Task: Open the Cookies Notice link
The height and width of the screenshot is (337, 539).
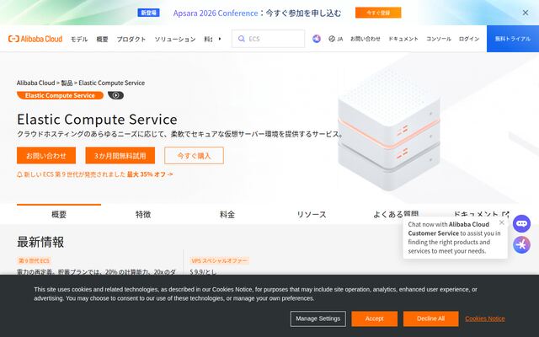Action: [485, 318]
